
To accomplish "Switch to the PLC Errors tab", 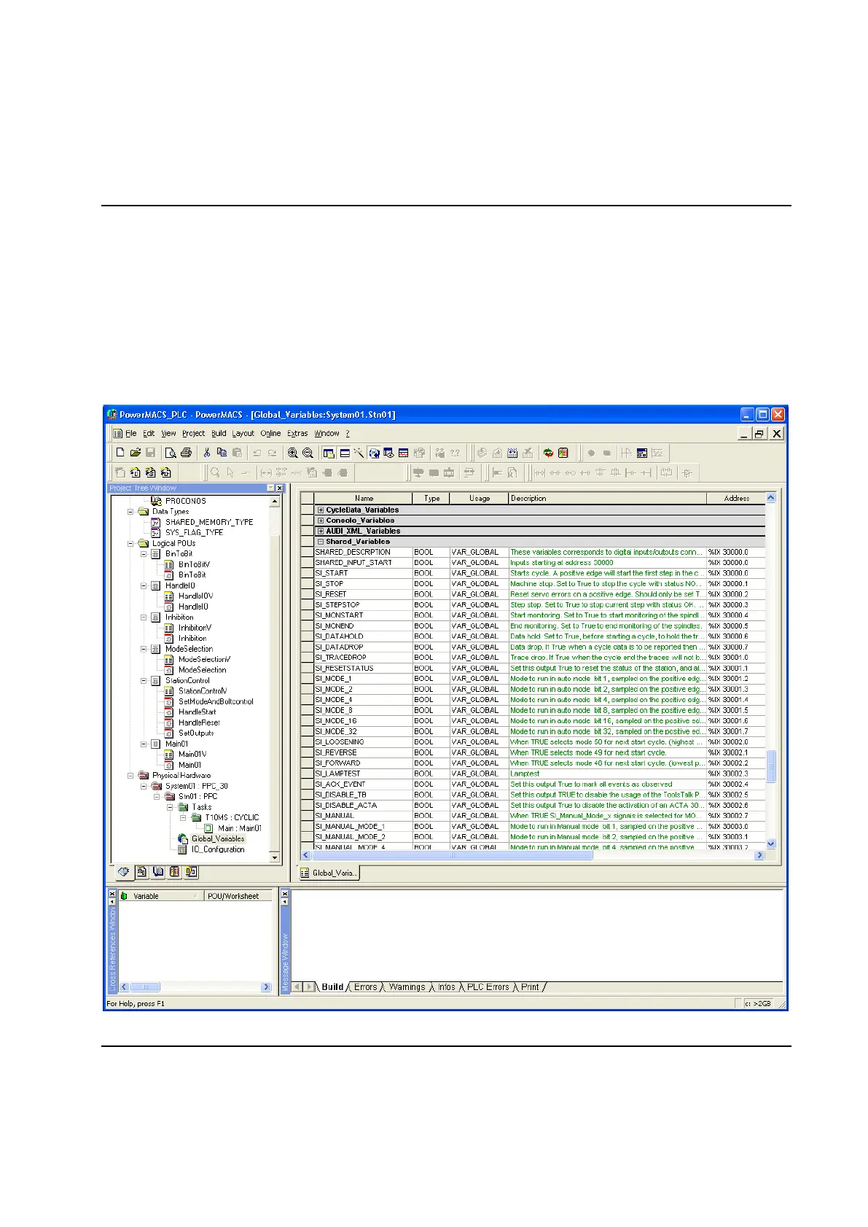I will (488, 987).
